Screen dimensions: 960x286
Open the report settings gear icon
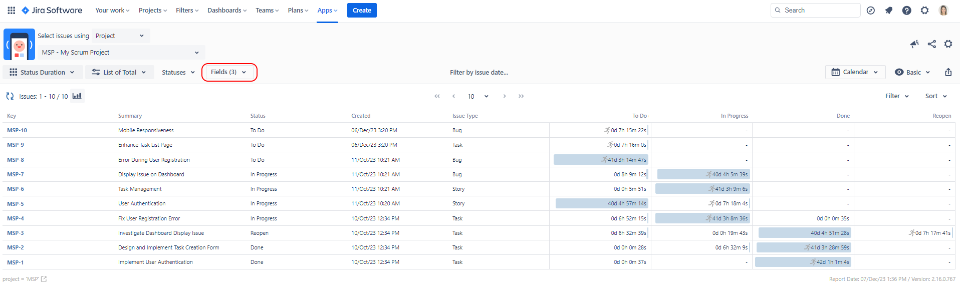click(948, 44)
